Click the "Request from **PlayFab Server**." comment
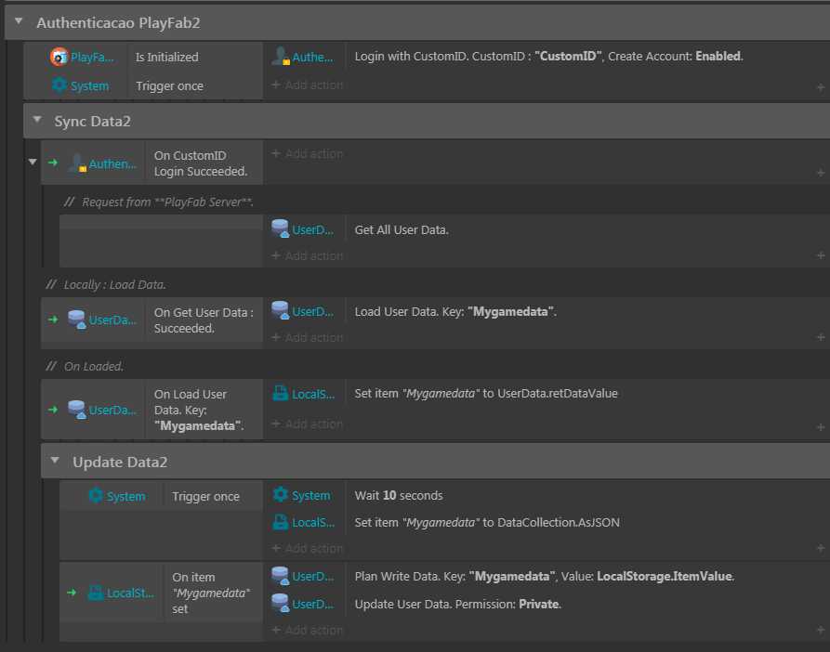 (x=159, y=202)
